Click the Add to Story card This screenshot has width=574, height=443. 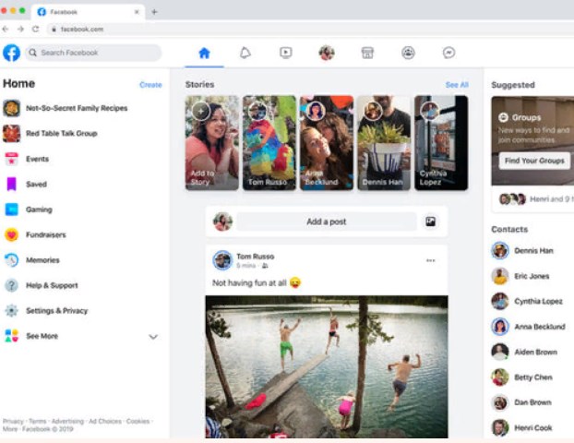coord(212,143)
